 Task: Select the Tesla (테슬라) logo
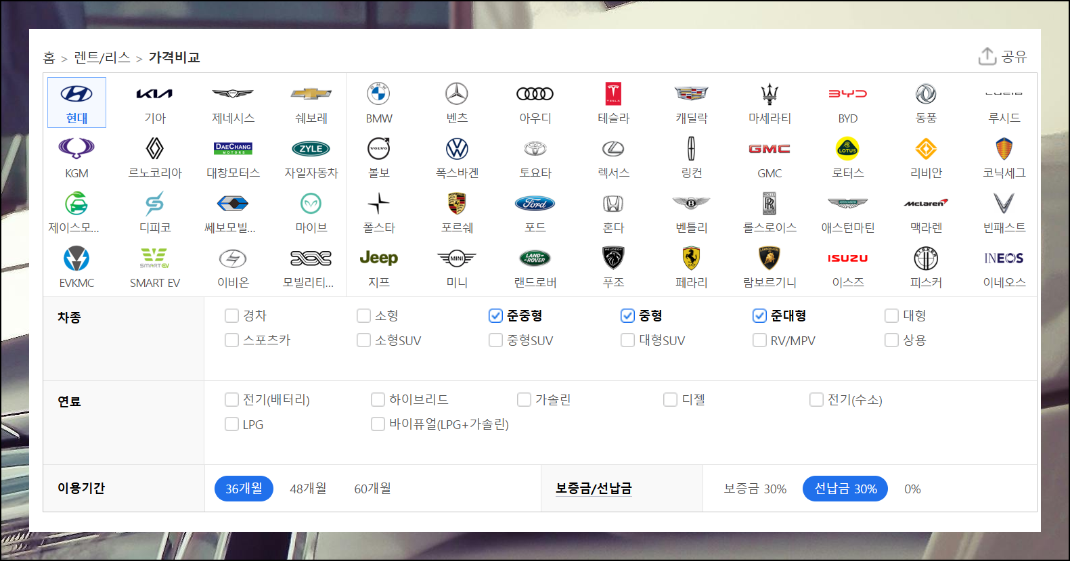tap(613, 93)
